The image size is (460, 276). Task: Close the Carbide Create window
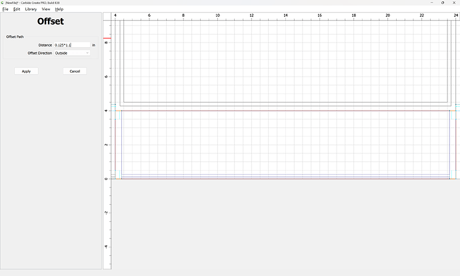[454, 3]
